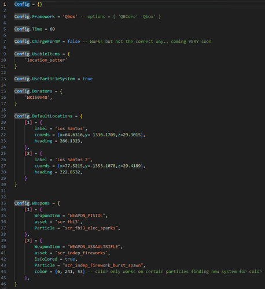The image size is (265, 289).
Task: Click the Config.UseParticleSystem identifier
Action: (x=45, y=79)
